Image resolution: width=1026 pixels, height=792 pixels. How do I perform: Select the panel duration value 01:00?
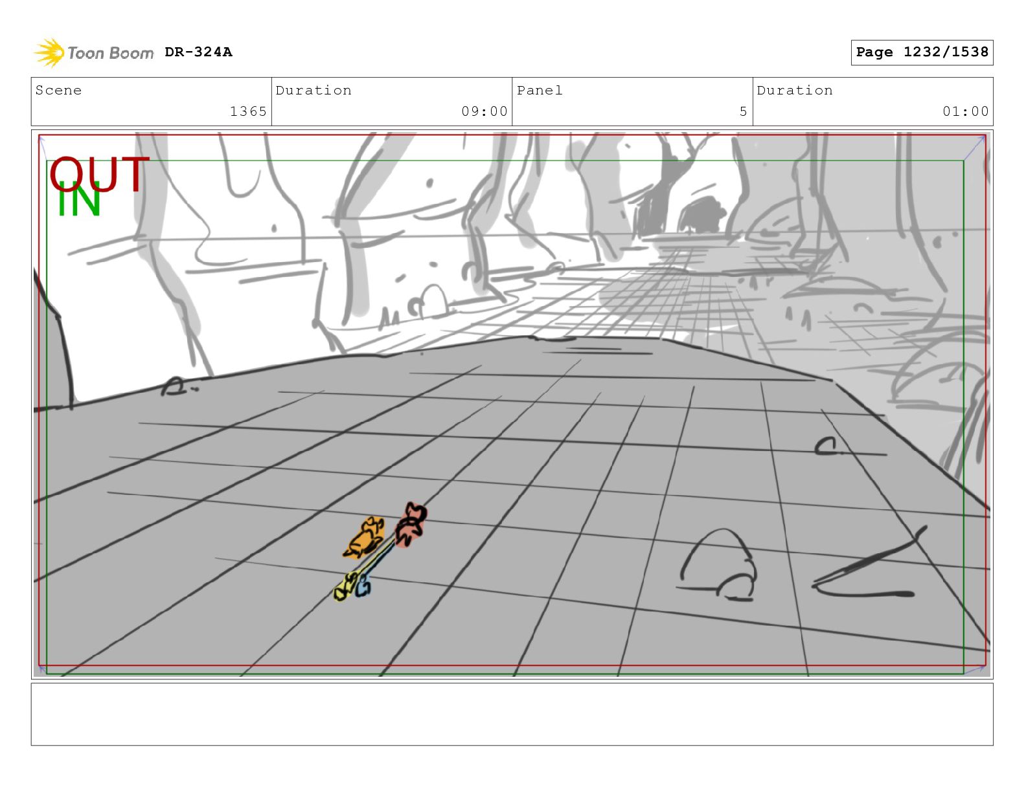pyautogui.click(x=966, y=111)
